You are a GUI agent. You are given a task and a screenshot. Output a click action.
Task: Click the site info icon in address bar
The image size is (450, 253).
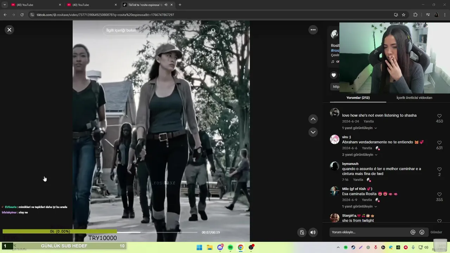point(32,15)
